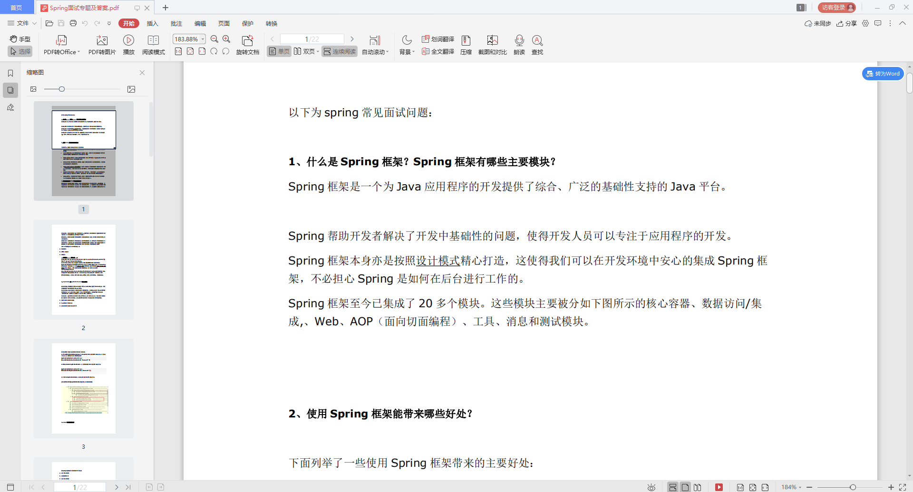Launch 截图和对比 screenshot comparison
913x492 pixels.
pos(492,44)
